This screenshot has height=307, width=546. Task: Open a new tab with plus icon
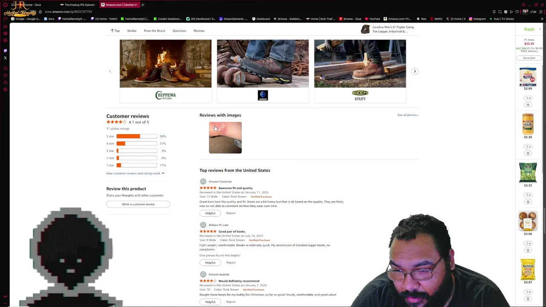(x=142, y=5)
